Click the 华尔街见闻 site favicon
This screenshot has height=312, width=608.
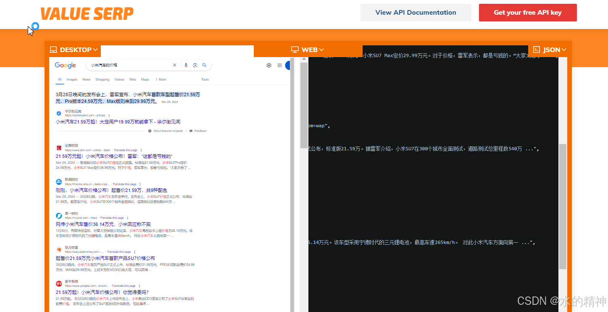click(x=59, y=113)
